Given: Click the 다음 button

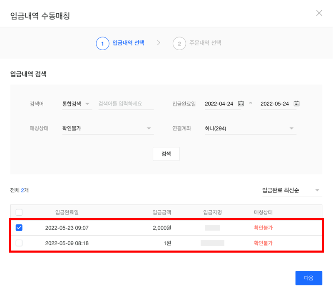Looking at the screenshot, I should coord(309,278).
